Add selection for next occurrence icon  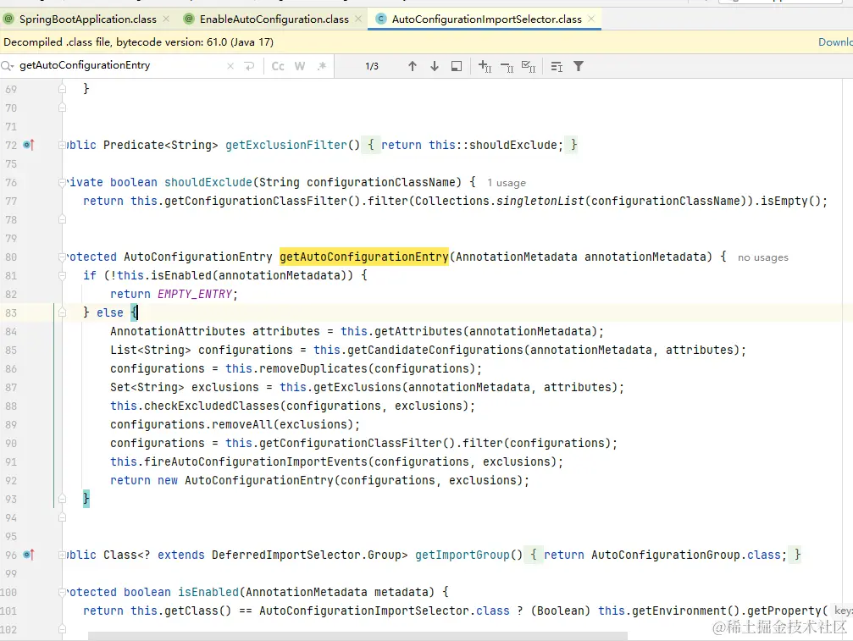(x=485, y=66)
